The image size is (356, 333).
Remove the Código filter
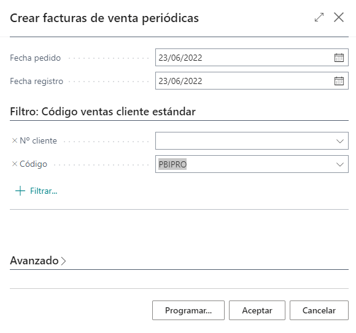click(x=15, y=164)
